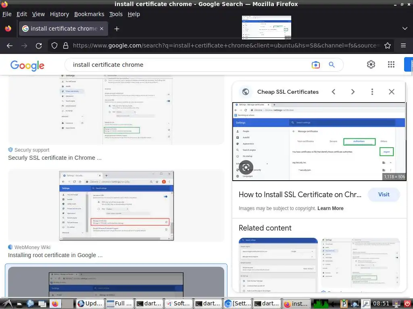This screenshot has height=309, width=413.
Task: Click the Securly support source label
Action: pyautogui.click(x=32, y=150)
